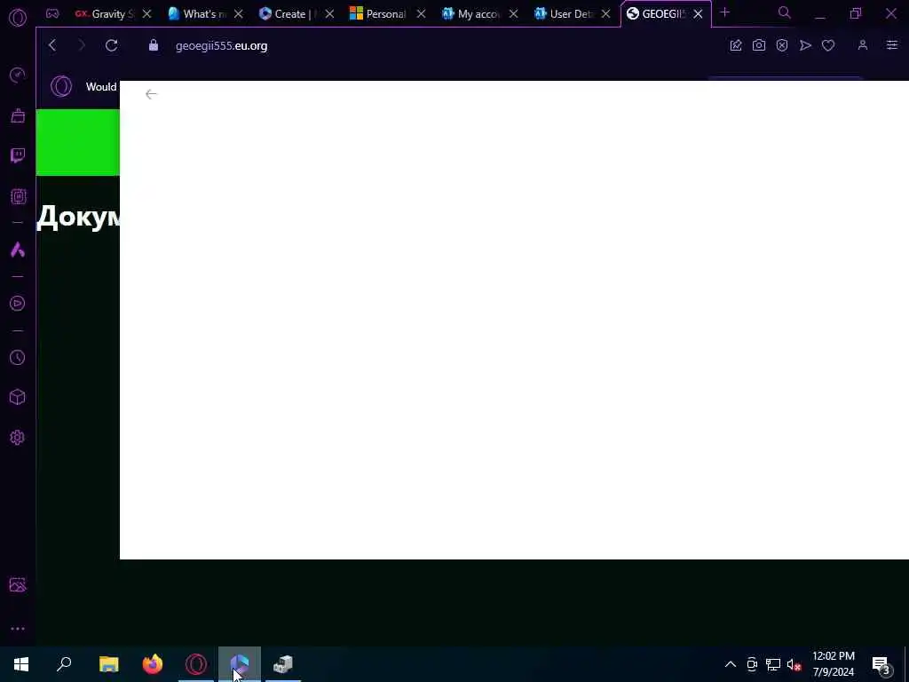909x682 pixels.
Task: Open Windows taskbar search
Action: click(x=64, y=664)
